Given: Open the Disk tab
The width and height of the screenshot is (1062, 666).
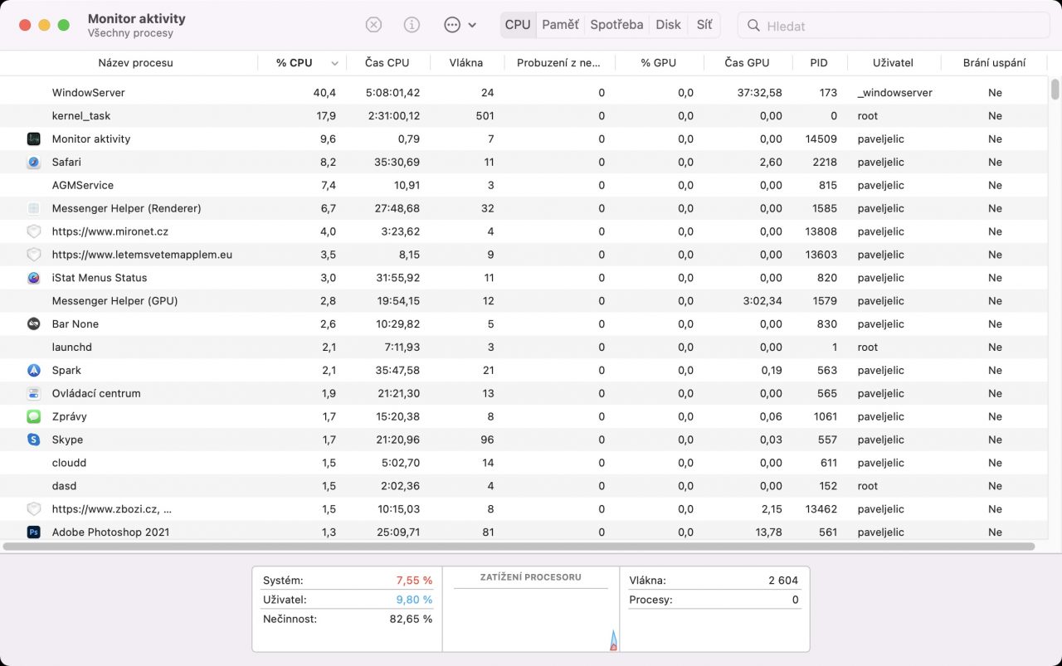Looking at the screenshot, I should pos(668,25).
